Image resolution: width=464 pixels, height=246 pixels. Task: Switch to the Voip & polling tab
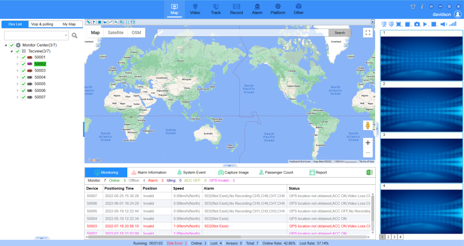tap(42, 24)
